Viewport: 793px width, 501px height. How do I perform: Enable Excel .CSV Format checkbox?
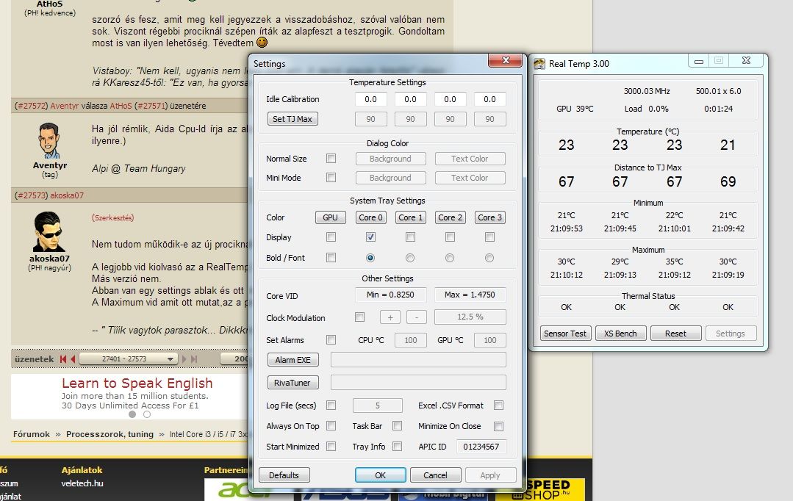click(x=499, y=405)
